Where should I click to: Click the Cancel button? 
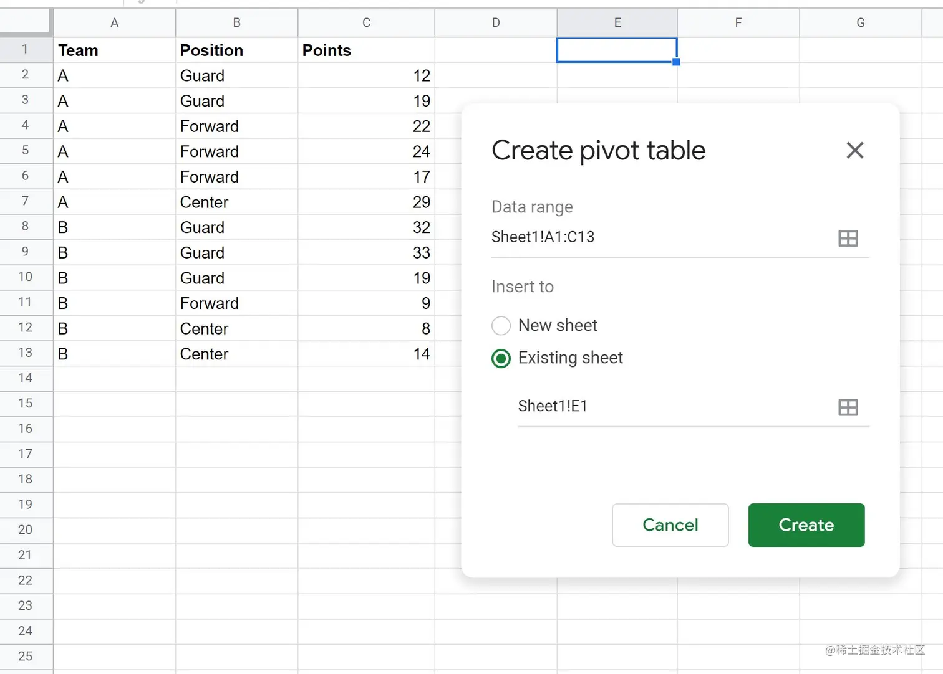[x=670, y=525]
